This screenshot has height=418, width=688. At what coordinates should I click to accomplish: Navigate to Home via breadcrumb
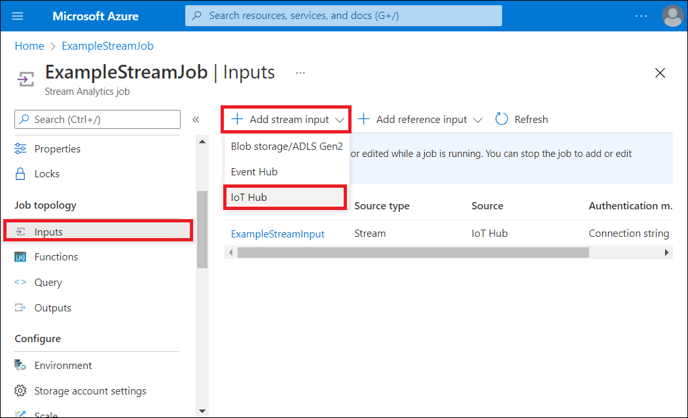point(29,46)
